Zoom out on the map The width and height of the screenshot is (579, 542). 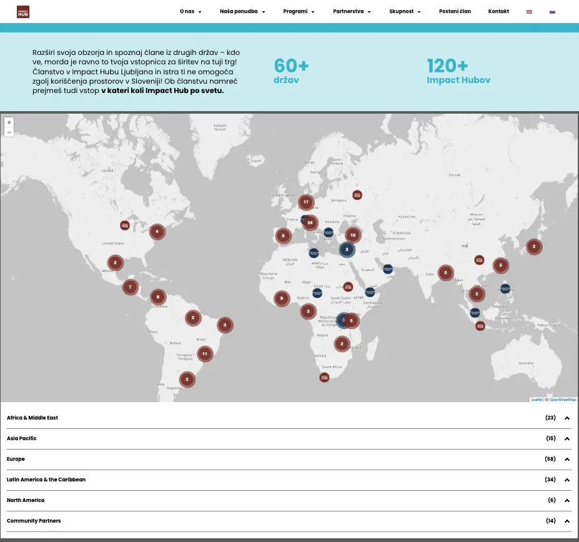click(x=9, y=132)
